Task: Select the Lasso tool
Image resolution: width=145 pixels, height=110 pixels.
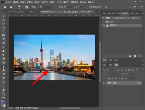Action: 3,24
